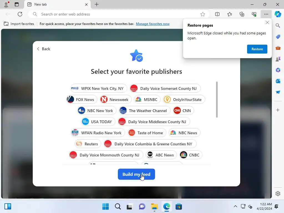
Task: Select Daily Voice Somerset County NJ publisher
Action: tap(165, 88)
